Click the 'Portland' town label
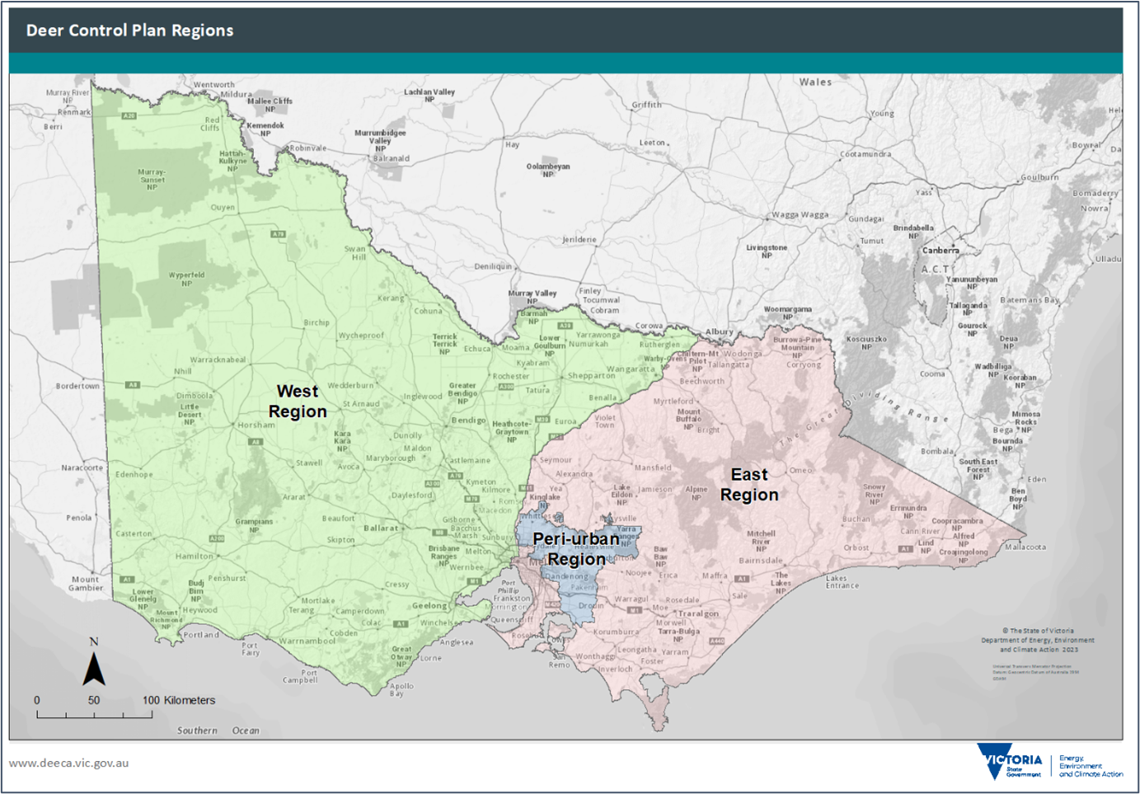Image resolution: width=1140 pixels, height=794 pixels. coord(201,635)
